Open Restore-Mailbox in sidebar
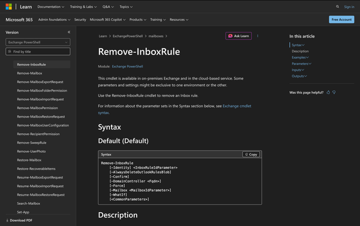Image resolution: width=360 pixels, height=226 pixels. click(x=29, y=160)
